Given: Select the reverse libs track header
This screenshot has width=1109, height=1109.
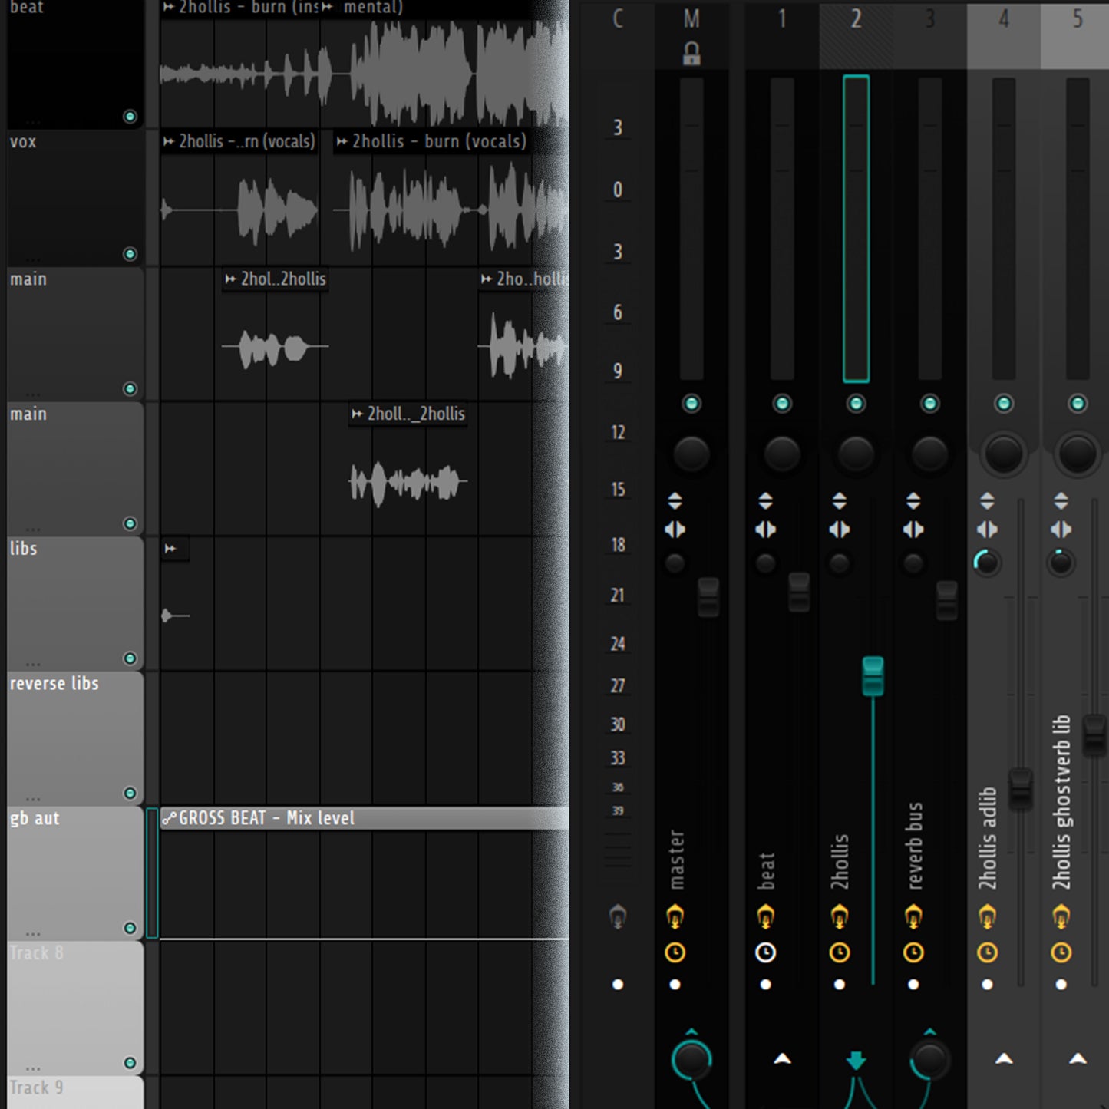Looking at the screenshot, I should (x=75, y=738).
